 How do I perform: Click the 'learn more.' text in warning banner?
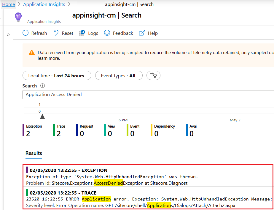(x=49, y=58)
